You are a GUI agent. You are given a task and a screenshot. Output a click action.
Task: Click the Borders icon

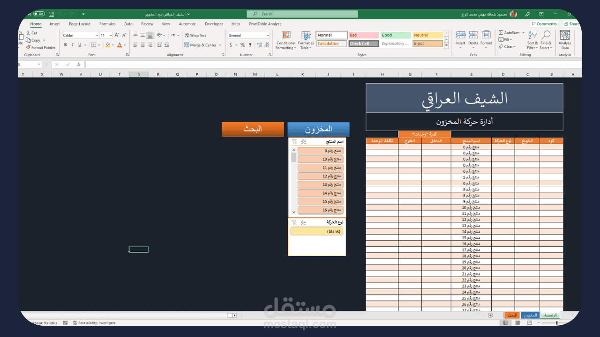click(94, 45)
